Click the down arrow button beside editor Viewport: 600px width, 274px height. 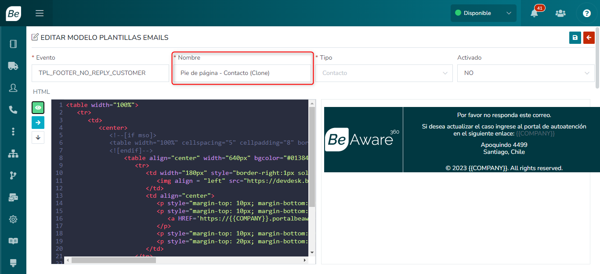38,137
